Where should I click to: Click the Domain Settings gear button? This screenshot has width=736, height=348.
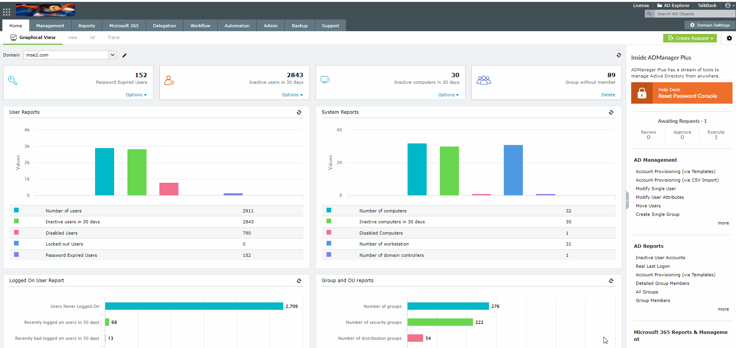[x=710, y=25]
